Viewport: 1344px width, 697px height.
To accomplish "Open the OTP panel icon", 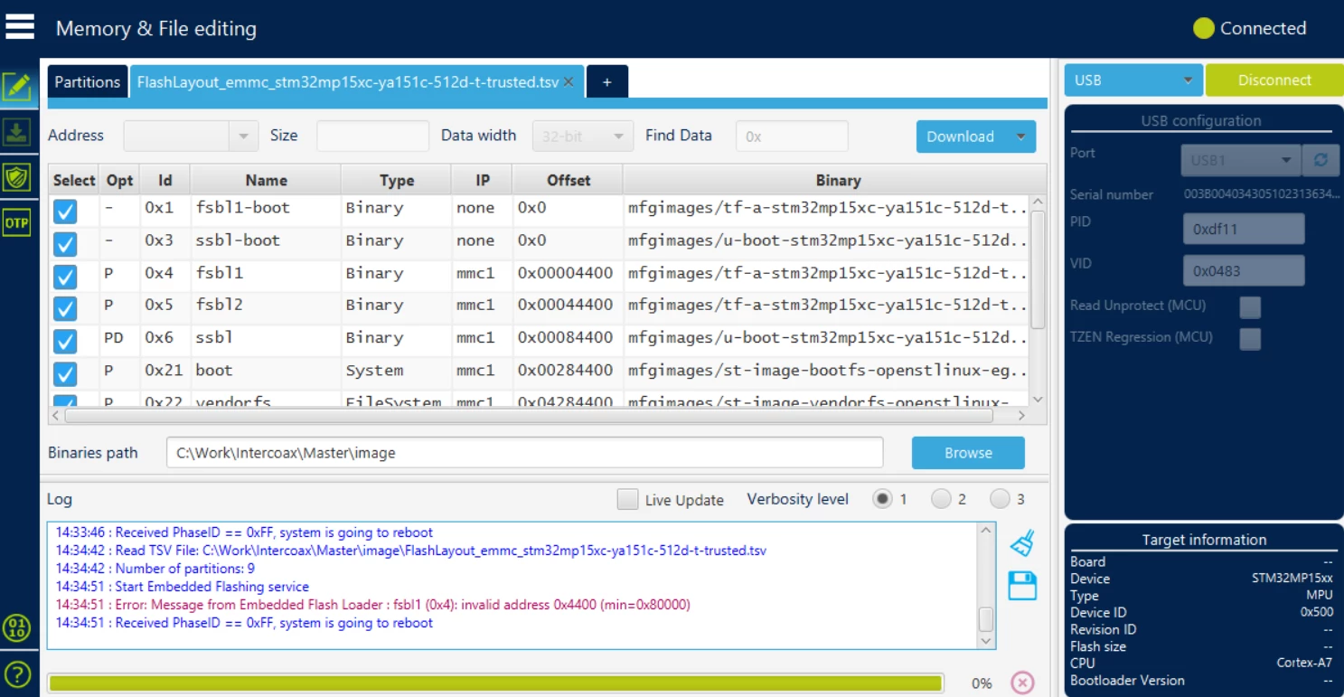I will (17, 222).
